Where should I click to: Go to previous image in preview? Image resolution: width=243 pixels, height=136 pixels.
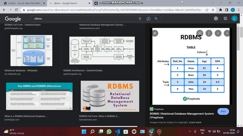[218, 33]
